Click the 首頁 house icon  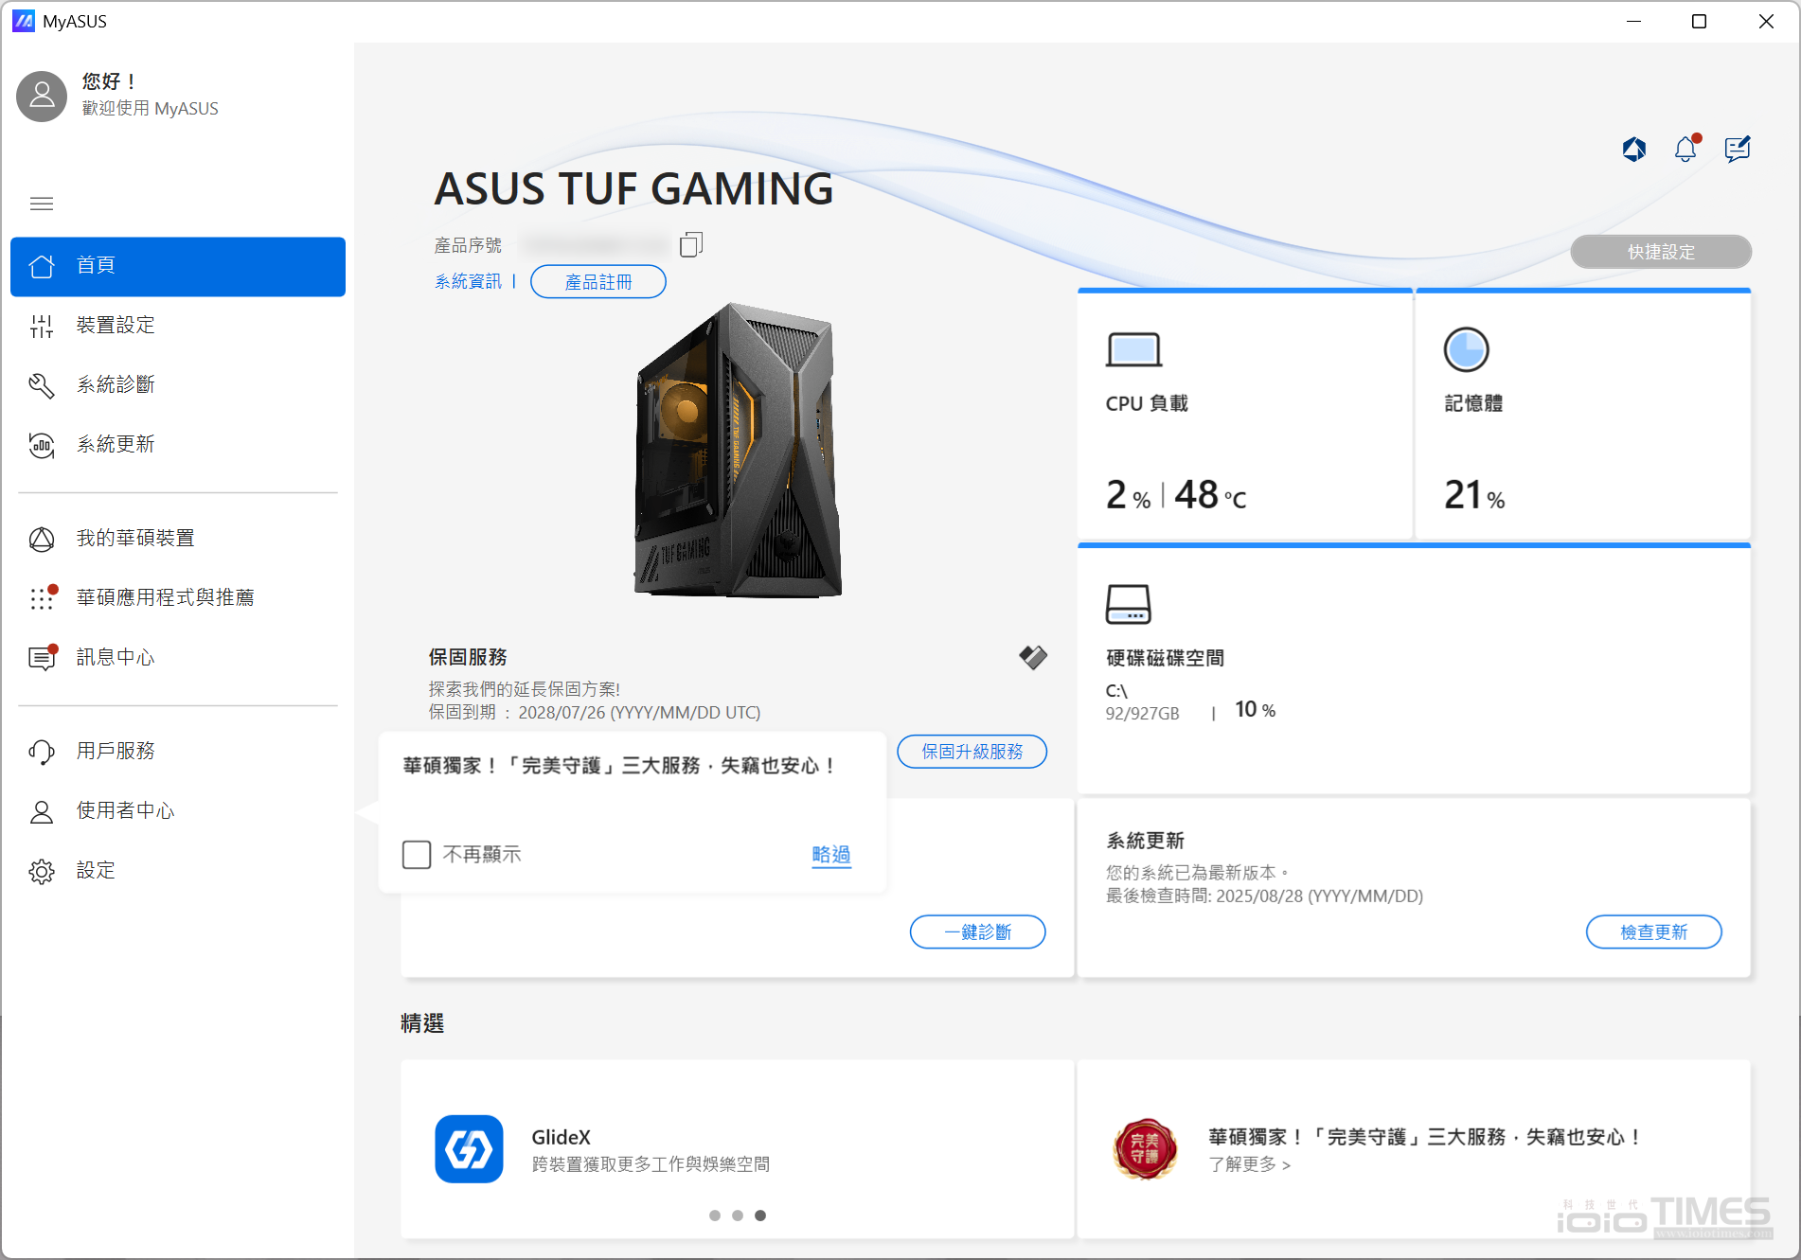click(x=42, y=266)
